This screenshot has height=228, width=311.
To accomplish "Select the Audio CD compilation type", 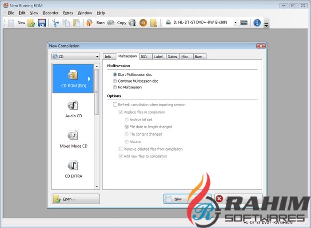I will [73, 109].
